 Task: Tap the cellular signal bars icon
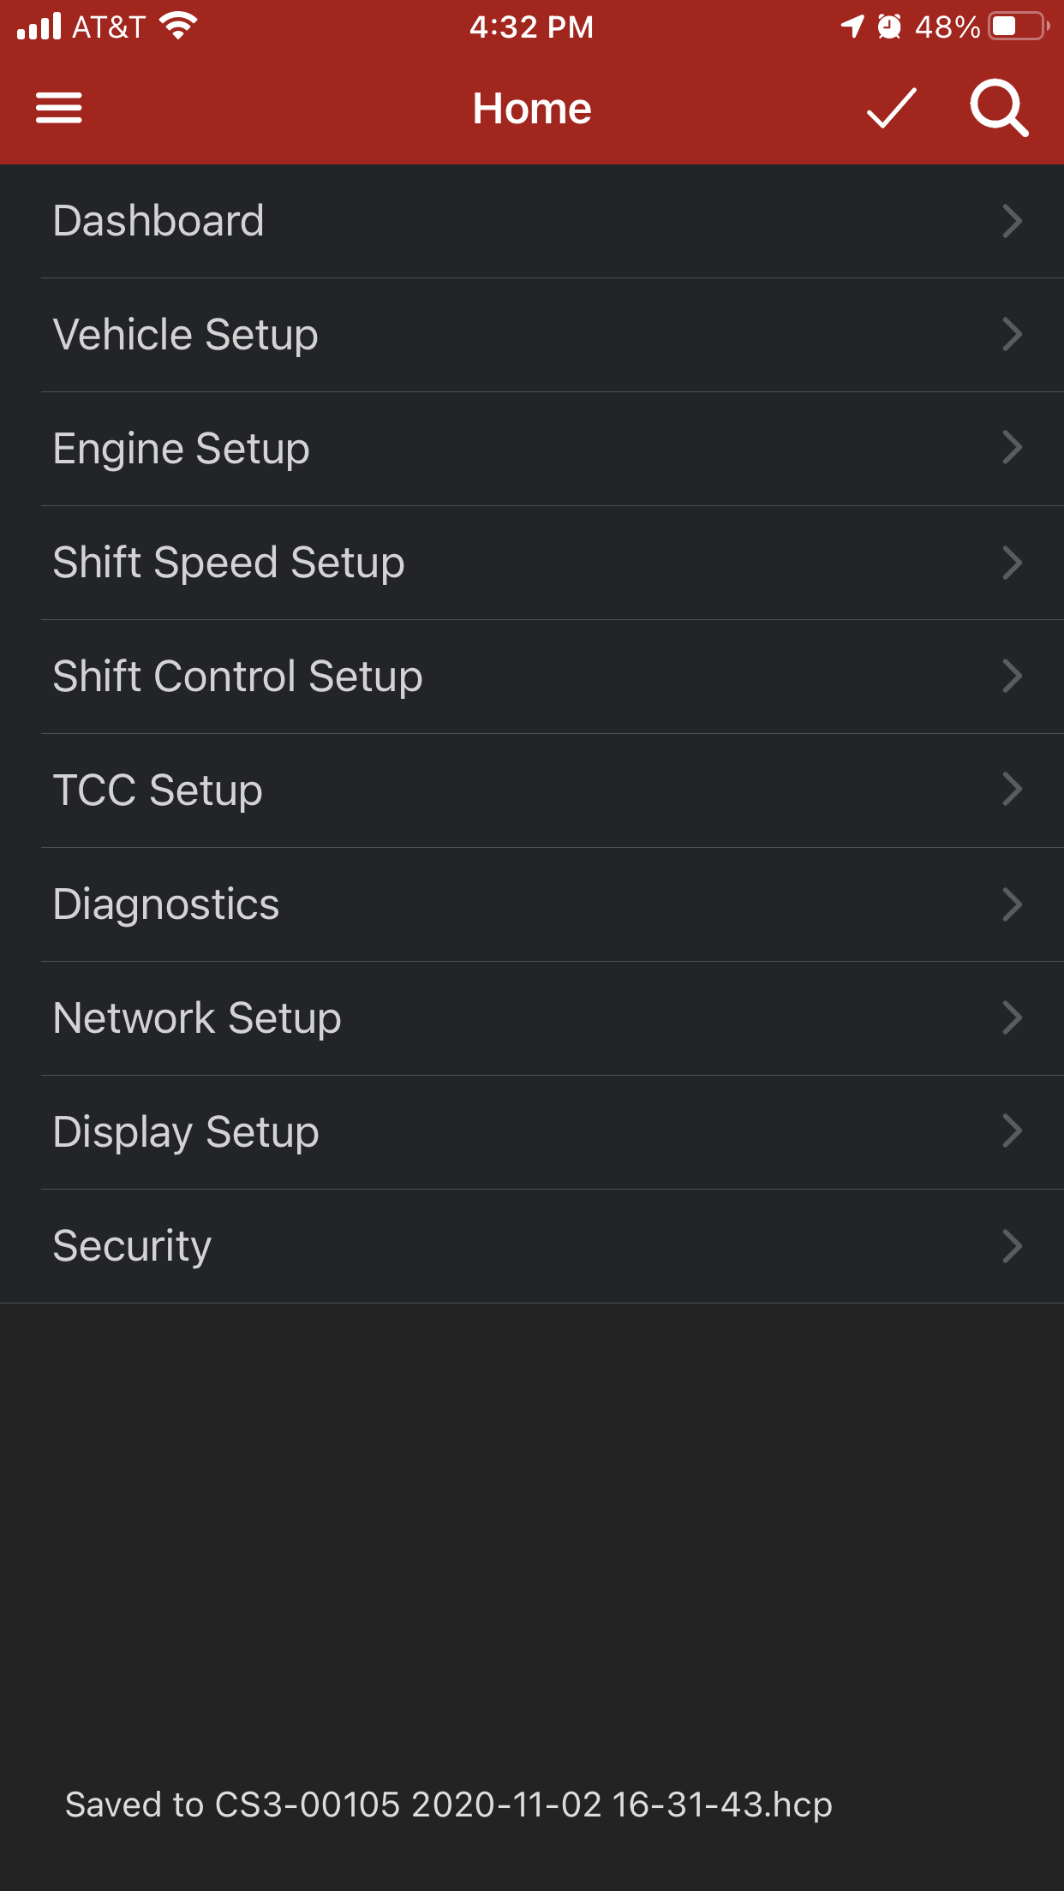coord(39,27)
